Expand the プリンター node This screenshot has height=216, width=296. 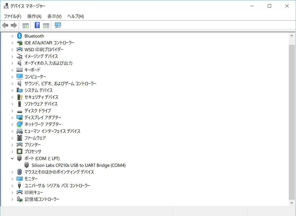(12, 145)
